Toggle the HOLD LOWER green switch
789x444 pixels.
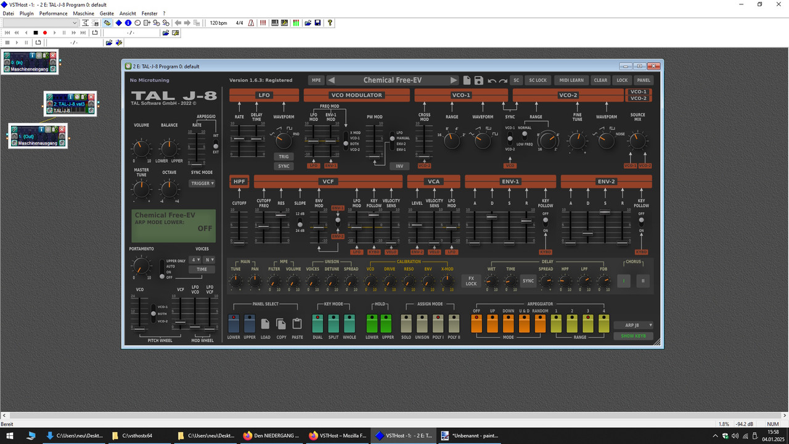tap(372, 324)
